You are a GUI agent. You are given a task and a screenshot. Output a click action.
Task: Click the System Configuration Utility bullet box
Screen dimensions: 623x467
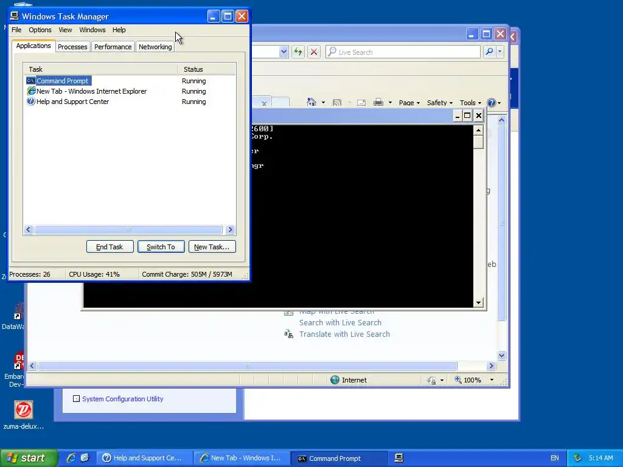(76, 399)
